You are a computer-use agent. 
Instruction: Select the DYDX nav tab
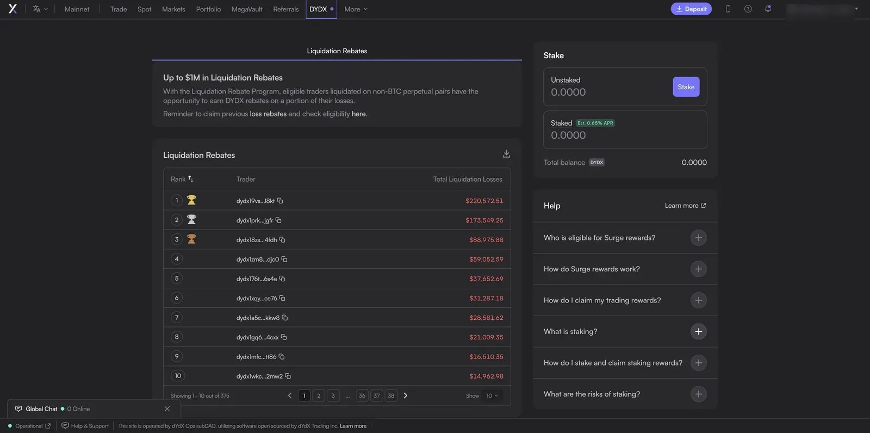321,9
